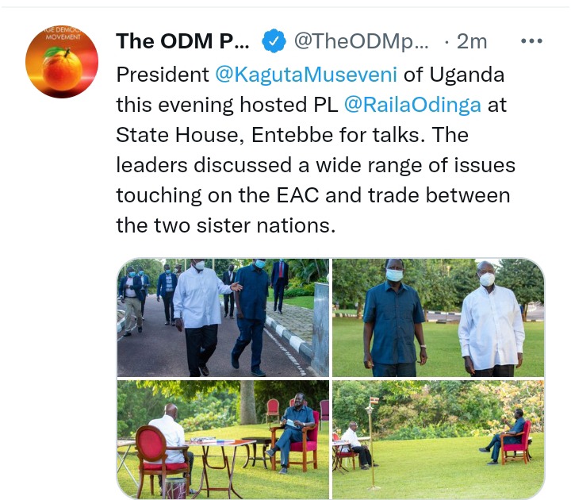Open the @KagutaMuseveni mention link
571x500 pixels.
306,75
